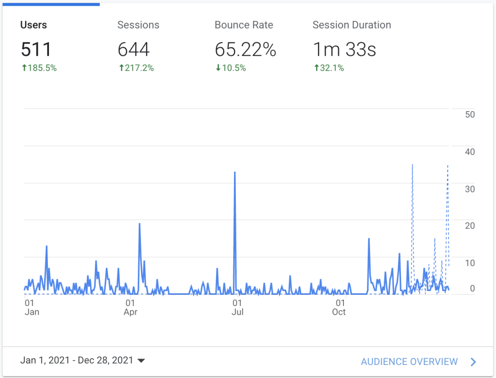This screenshot has height=378, width=496.
Task: Click the green up arrow beside 185.5%
Action: pyautogui.click(x=23, y=68)
